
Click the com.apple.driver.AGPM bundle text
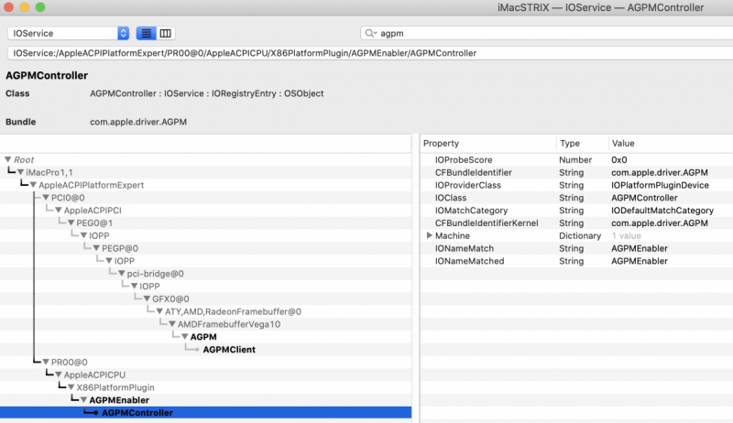click(138, 122)
